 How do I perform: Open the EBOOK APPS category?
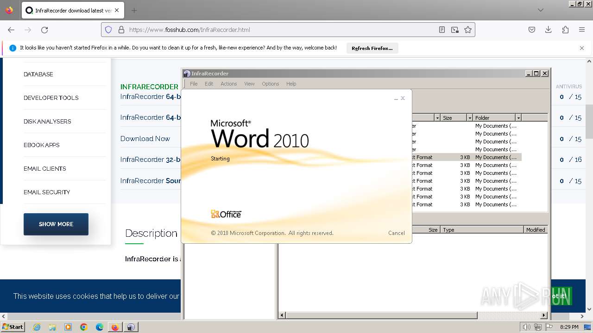click(x=42, y=145)
